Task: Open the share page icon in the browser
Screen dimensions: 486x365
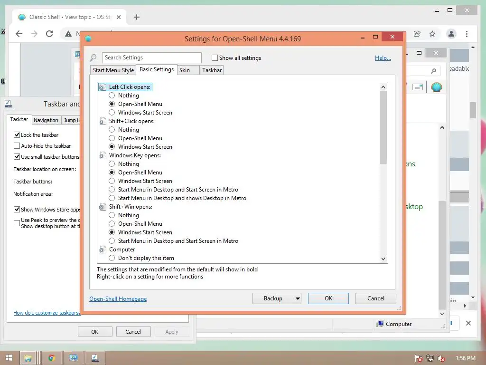Action: coord(417,34)
